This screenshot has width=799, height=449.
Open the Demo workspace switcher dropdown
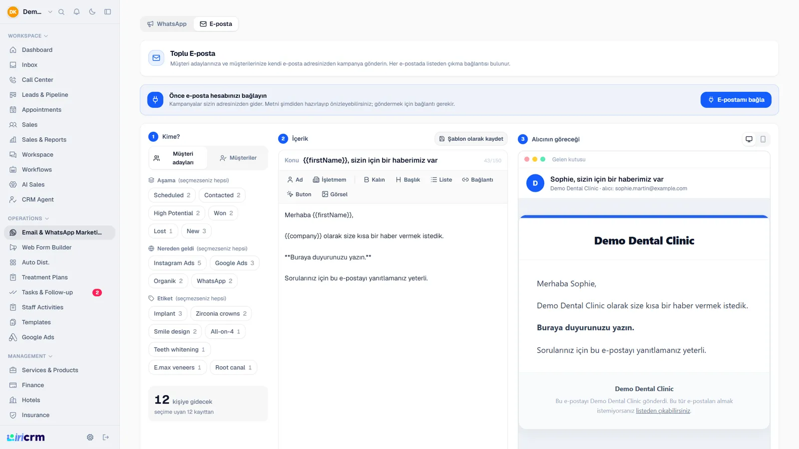[30, 12]
